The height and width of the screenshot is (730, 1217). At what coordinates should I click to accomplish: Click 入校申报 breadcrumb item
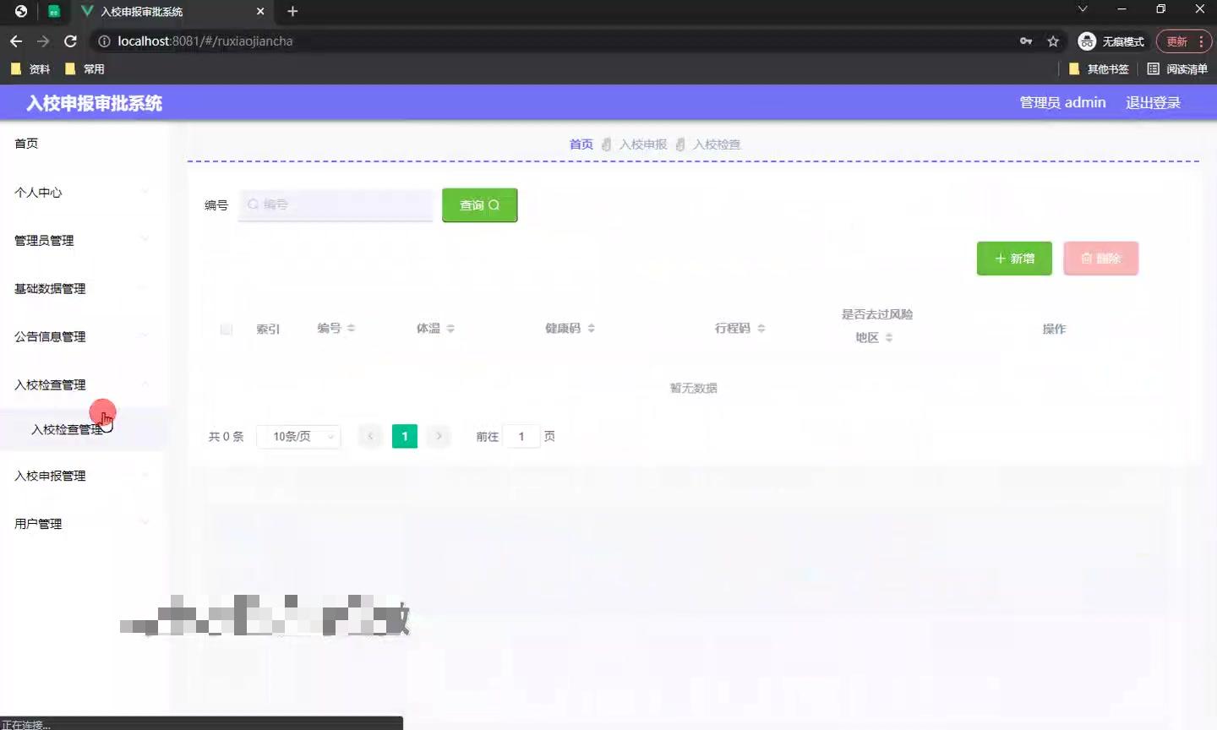click(643, 144)
